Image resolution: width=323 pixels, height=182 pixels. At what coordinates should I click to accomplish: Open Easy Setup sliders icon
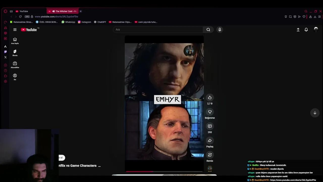pos(319,17)
